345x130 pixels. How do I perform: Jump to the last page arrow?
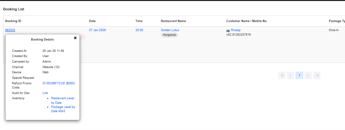(317, 75)
